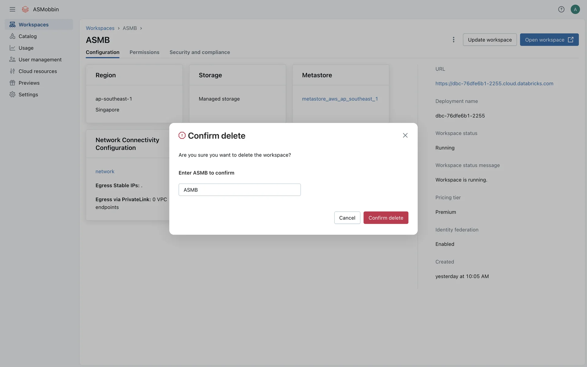Cancel the workspace deletion
The width and height of the screenshot is (587, 367).
coord(347,218)
